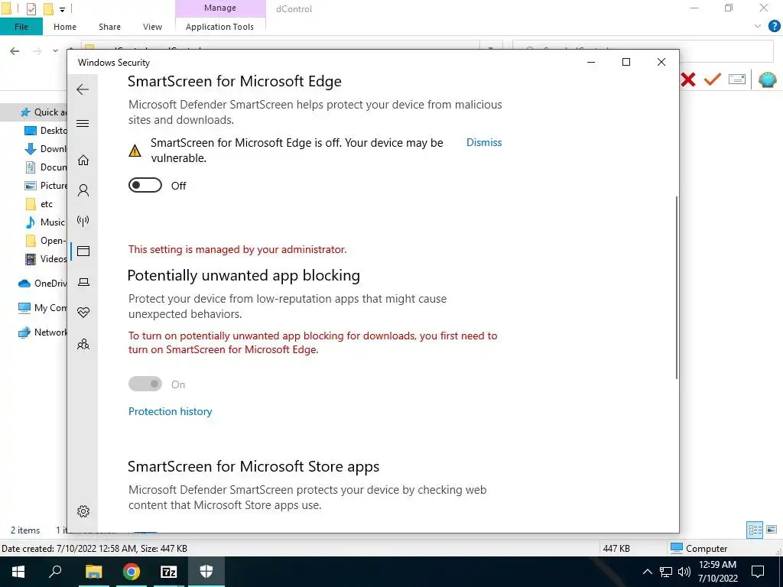Toggle Potentially unwanted app blocking switch
Viewport: 783px width, 587px height.
145,384
